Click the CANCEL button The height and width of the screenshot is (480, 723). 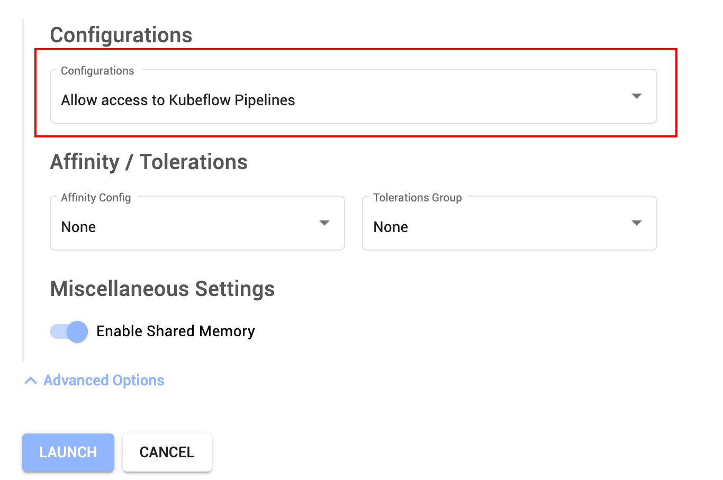[x=167, y=453]
